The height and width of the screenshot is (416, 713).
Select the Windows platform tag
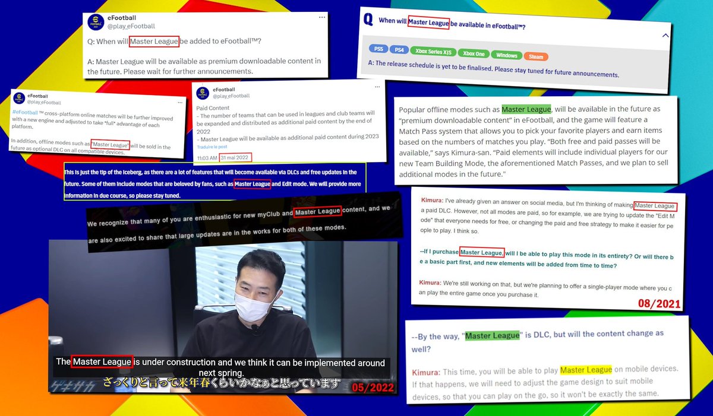(506, 55)
